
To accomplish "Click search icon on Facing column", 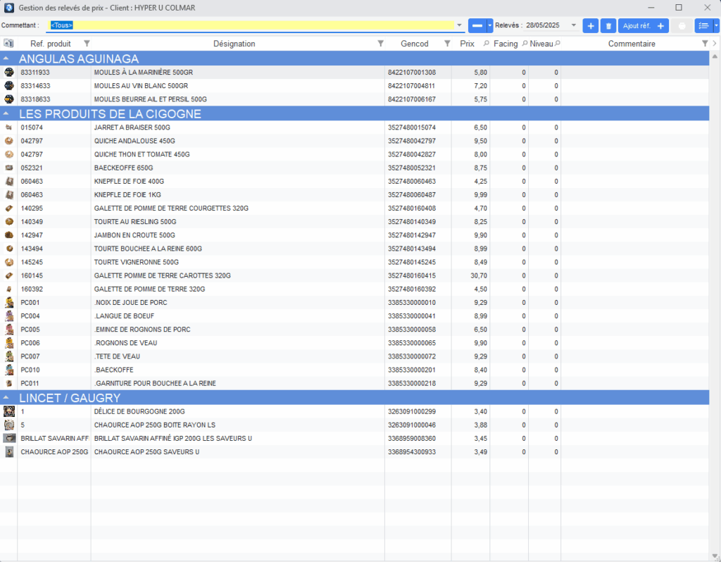I will [524, 44].
